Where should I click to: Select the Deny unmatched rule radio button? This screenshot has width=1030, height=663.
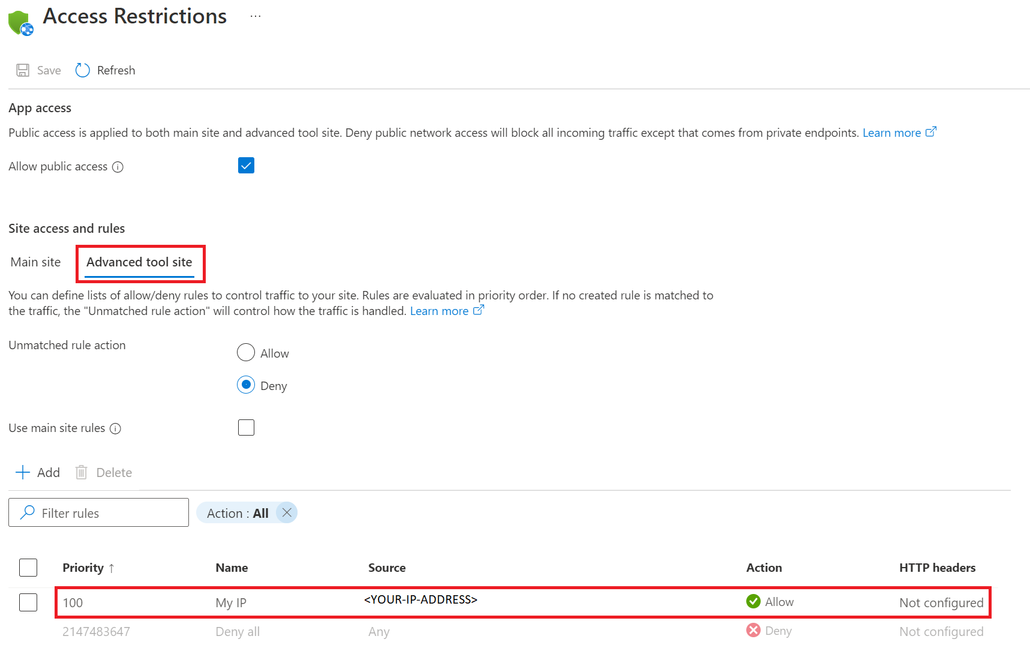(246, 385)
